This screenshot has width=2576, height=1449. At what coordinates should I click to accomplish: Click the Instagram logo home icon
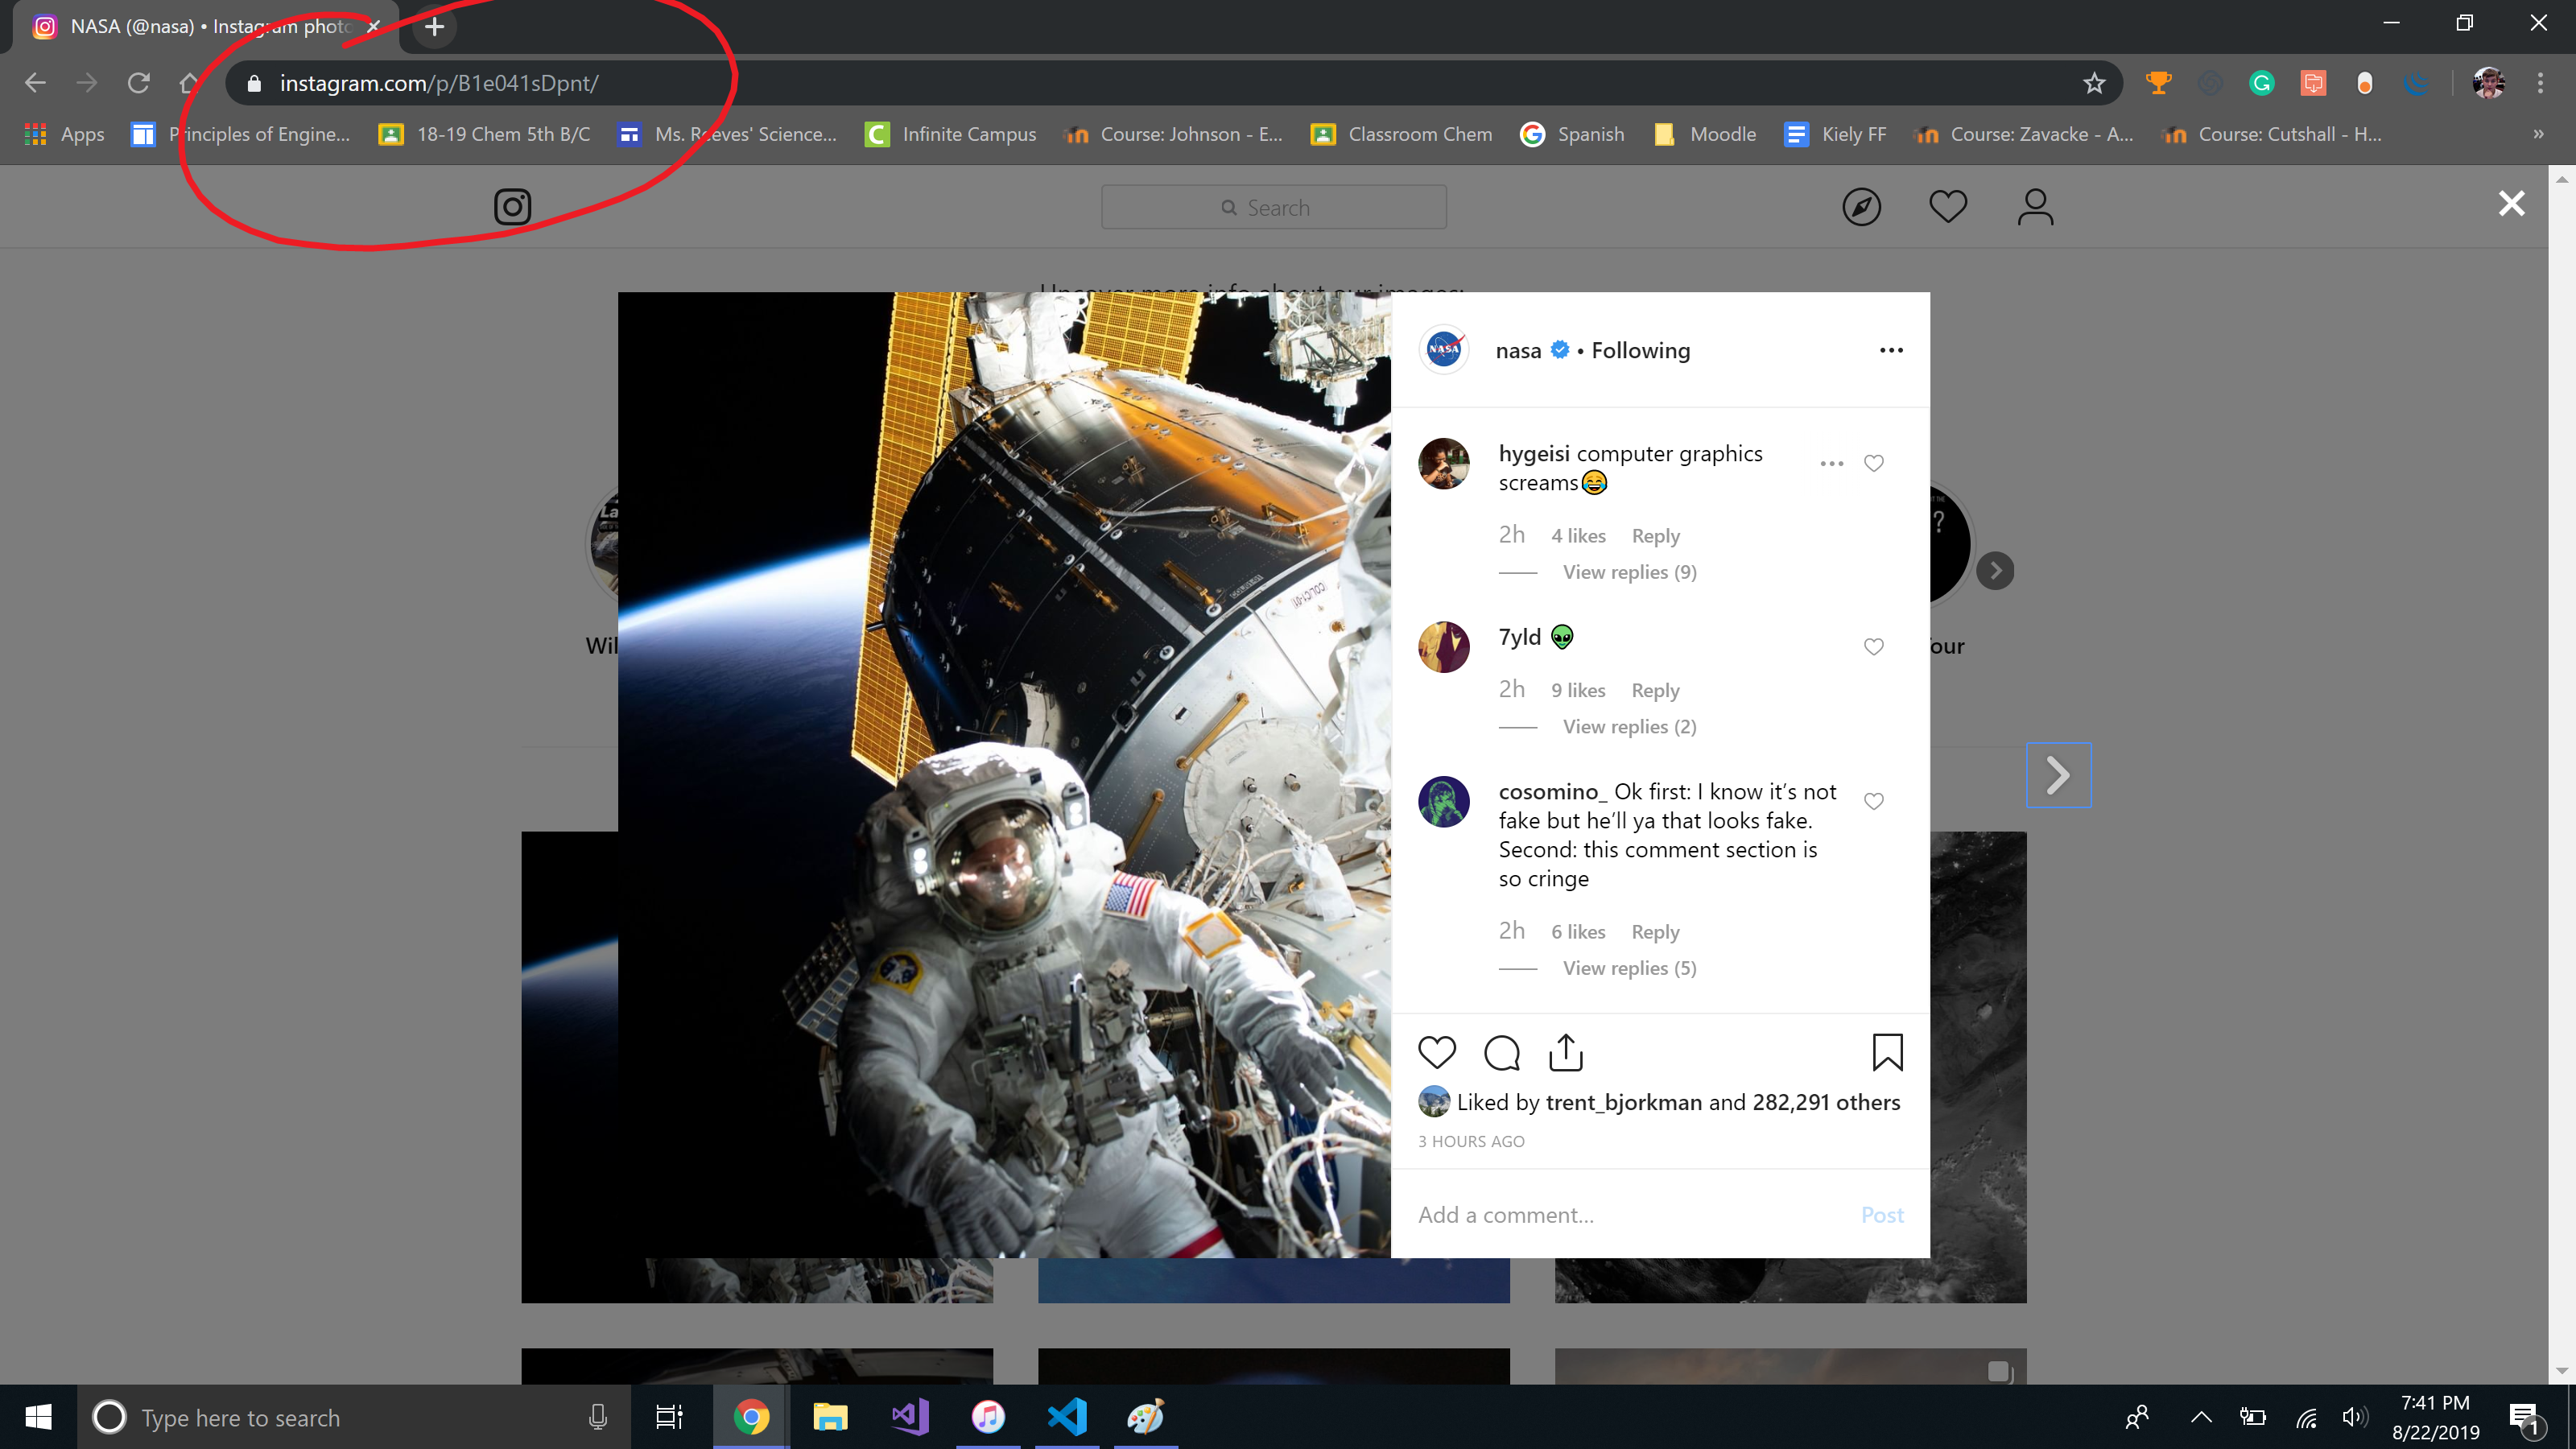click(512, 207)
